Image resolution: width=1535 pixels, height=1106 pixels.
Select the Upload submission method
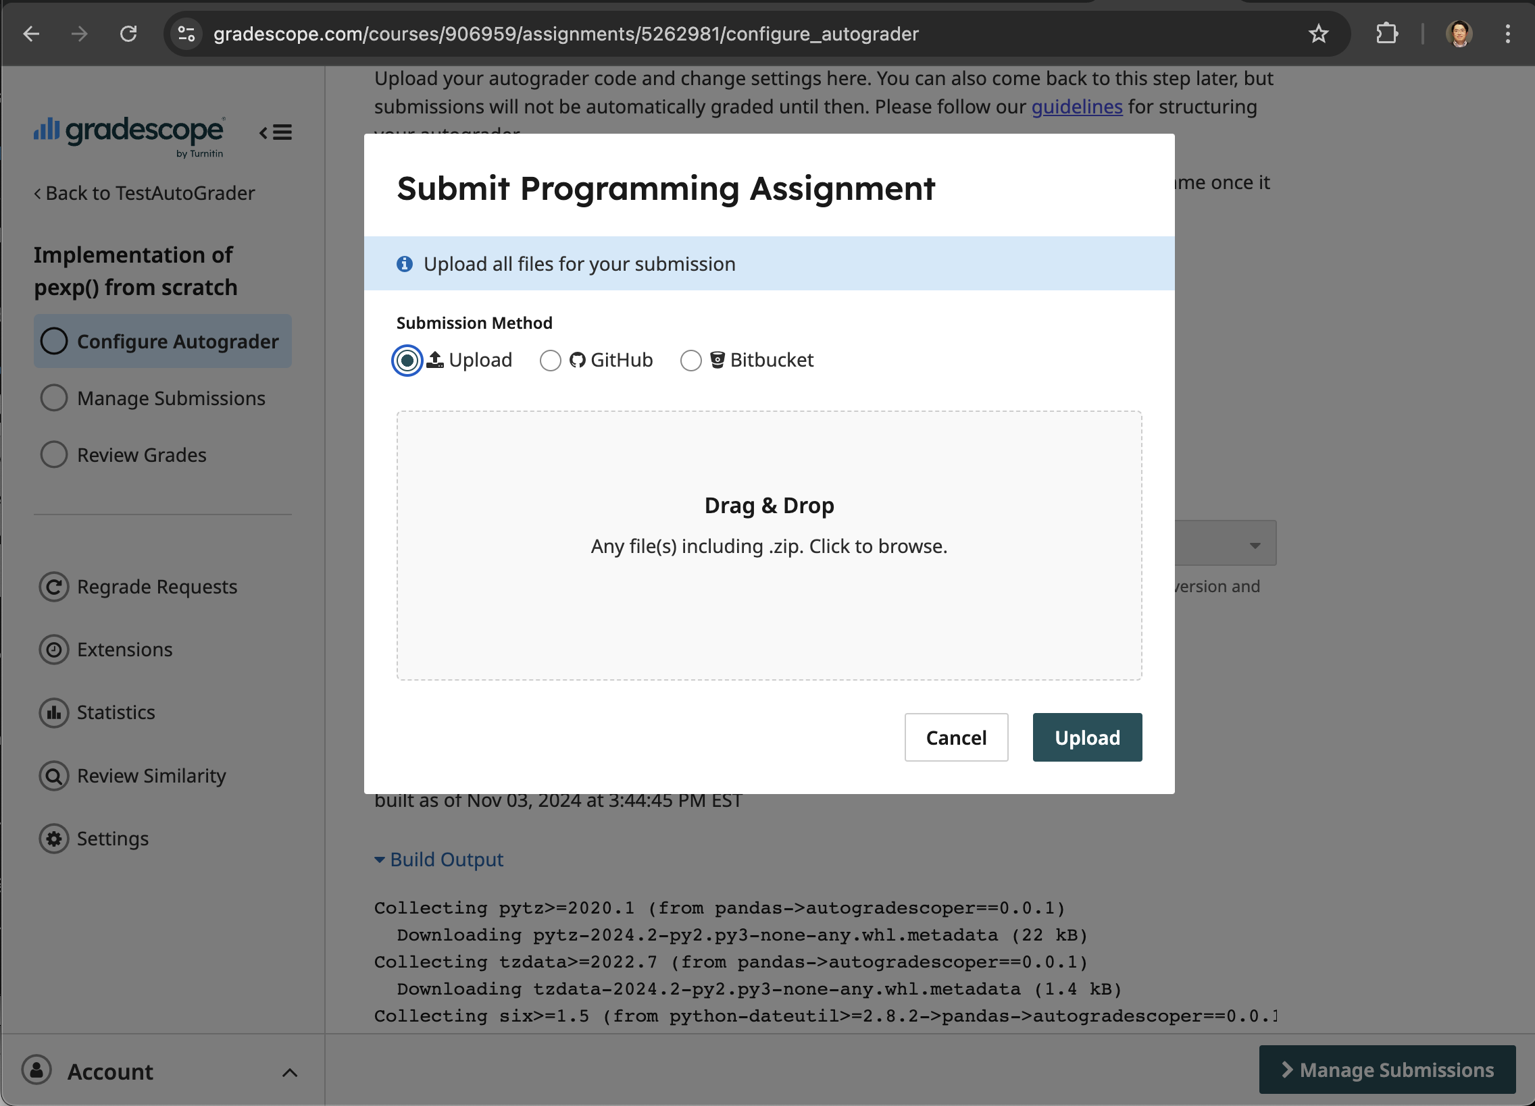tap(407, 360)
